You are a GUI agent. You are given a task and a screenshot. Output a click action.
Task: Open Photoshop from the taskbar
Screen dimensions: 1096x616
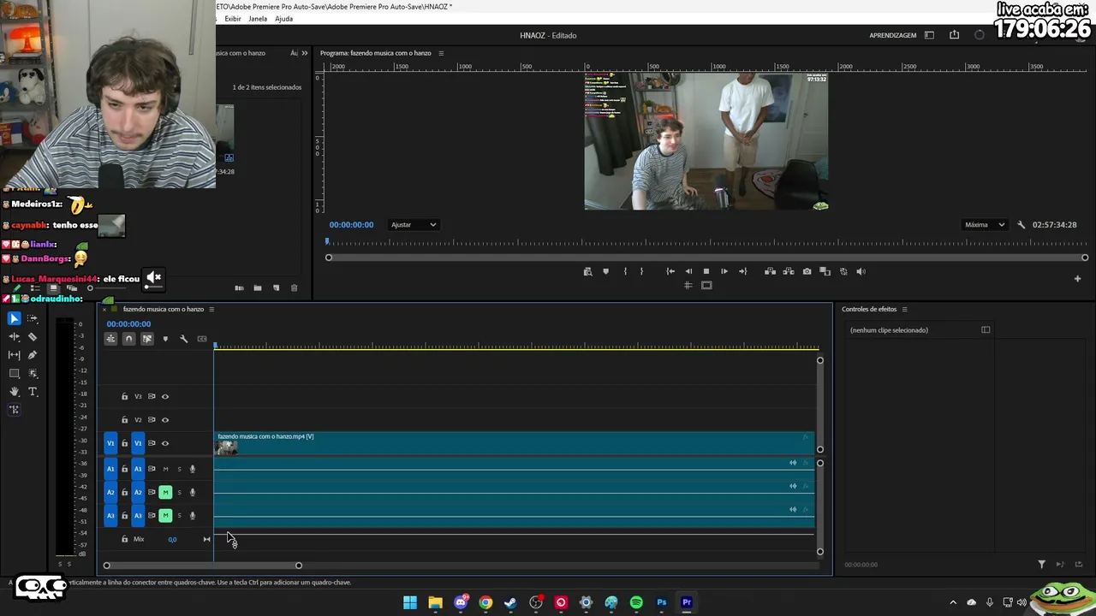click(x=661, y=602)
